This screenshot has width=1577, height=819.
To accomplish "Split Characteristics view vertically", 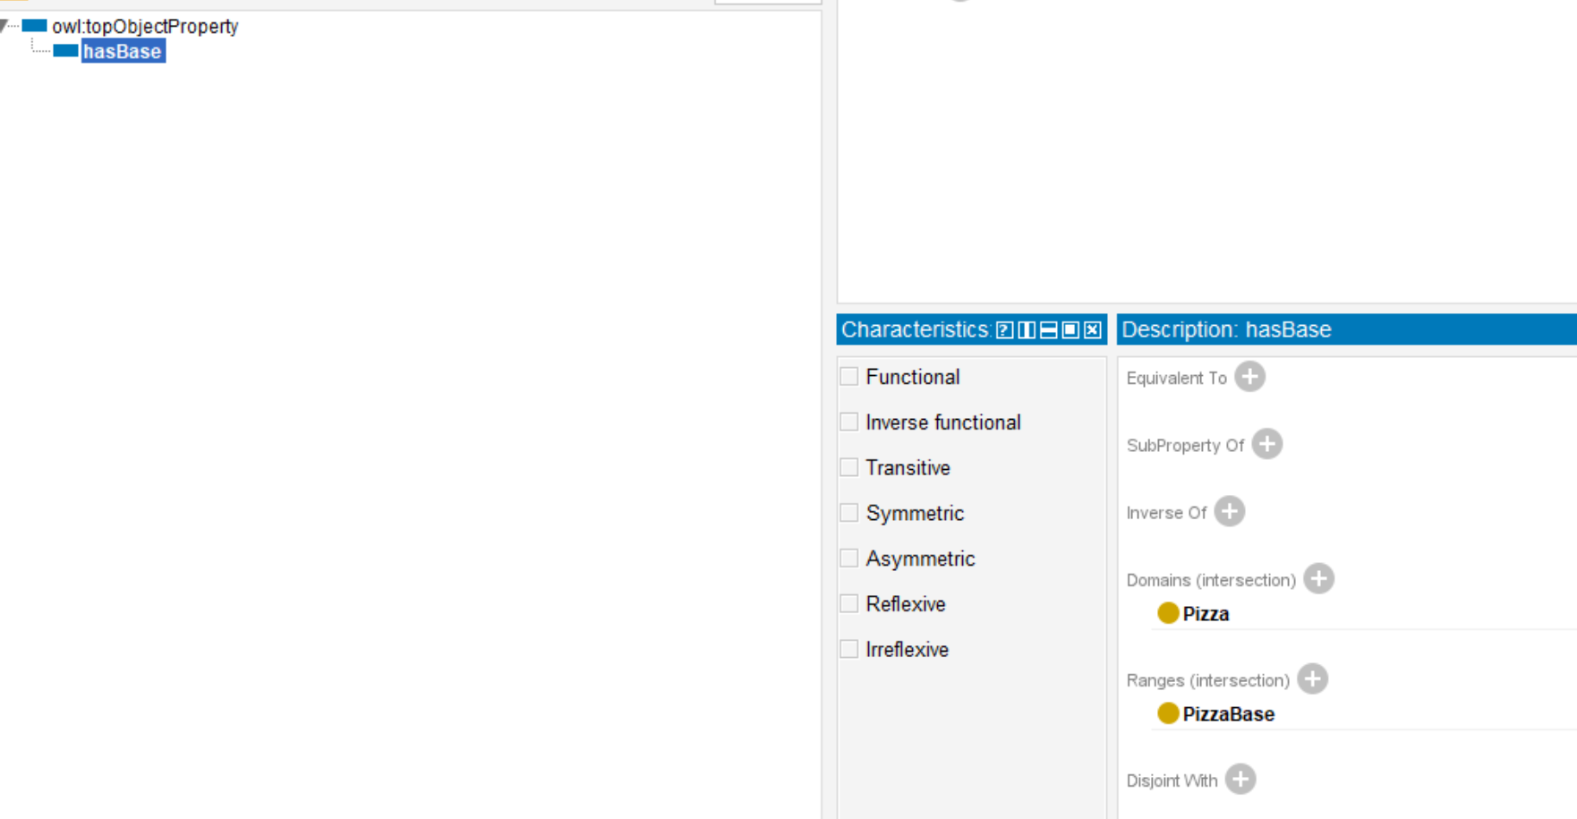I will (1027, 330).
